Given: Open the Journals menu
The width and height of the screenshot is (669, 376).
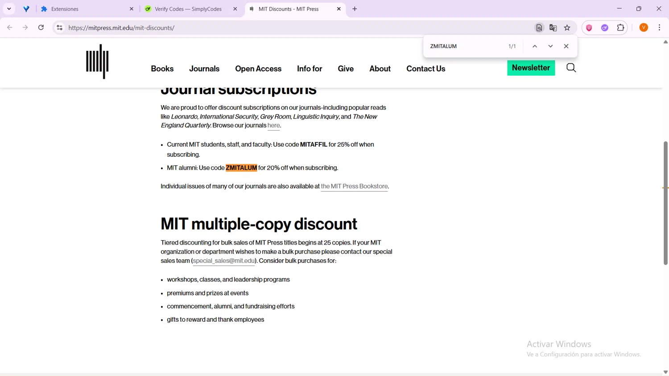Looking at the screenshot, I should coord(204,69).
